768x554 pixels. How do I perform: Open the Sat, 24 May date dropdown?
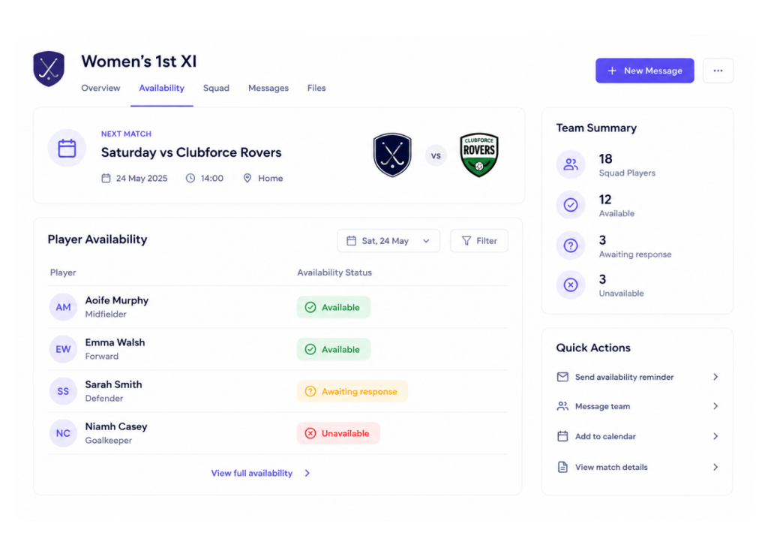click(x=388, y=241)
